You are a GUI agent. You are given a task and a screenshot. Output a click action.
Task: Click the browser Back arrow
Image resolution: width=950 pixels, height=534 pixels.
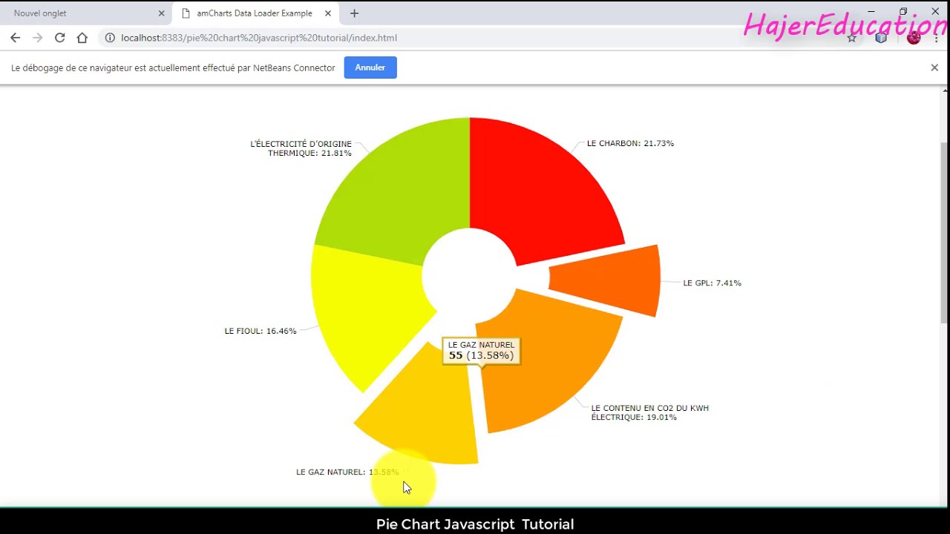pos(15,38)
